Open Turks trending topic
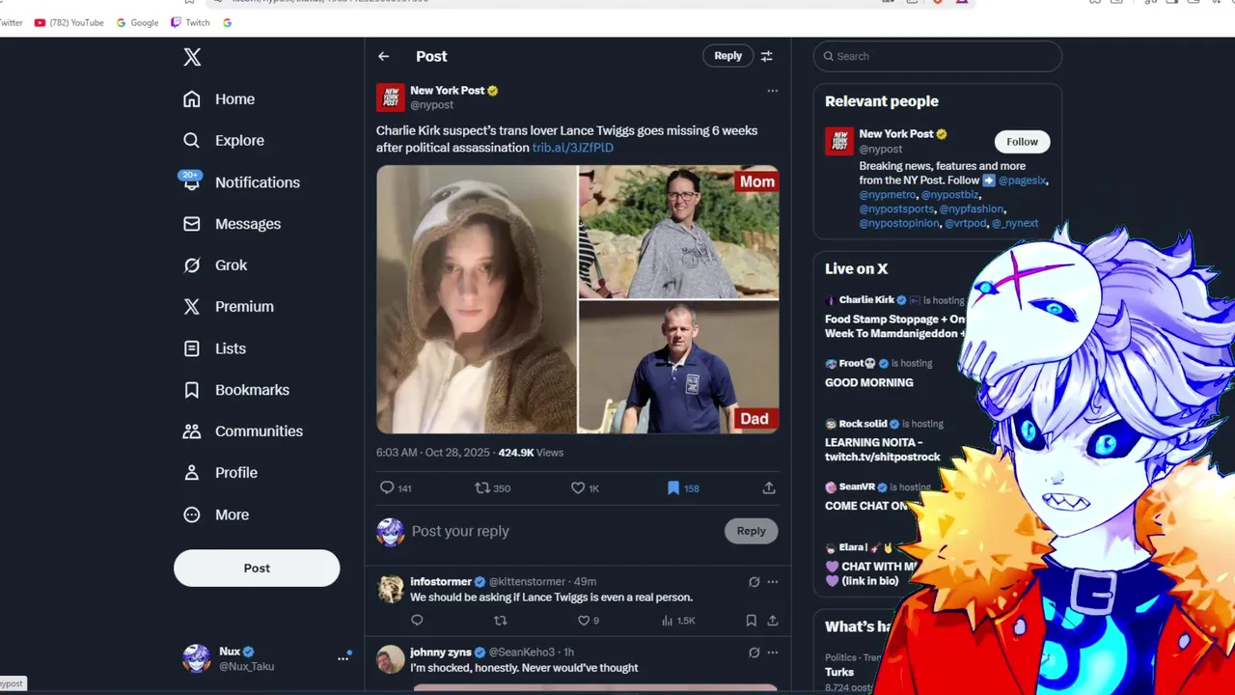The image size is (1235, 695). [839, 672]
